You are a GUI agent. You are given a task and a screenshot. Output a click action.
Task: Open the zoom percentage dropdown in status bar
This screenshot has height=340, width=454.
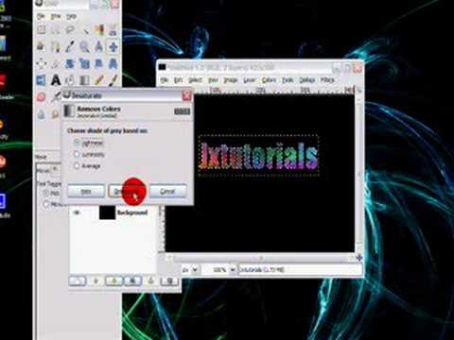pos(233,270)
